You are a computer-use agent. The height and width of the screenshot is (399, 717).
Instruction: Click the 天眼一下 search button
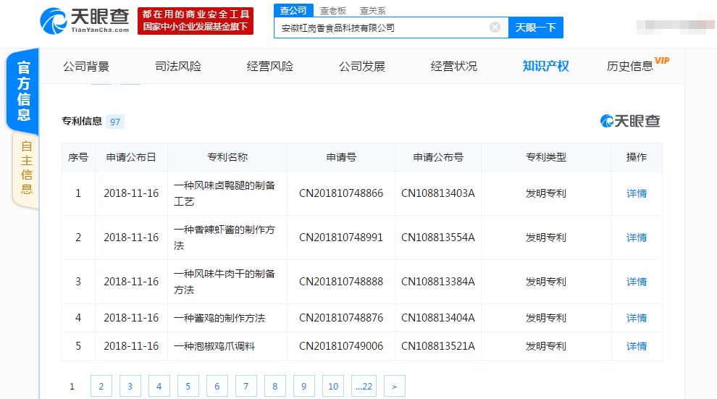[535, 28]
